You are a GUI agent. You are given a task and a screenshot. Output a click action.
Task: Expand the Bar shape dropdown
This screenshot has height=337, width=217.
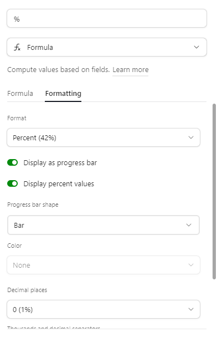click(x=104, y=225)
